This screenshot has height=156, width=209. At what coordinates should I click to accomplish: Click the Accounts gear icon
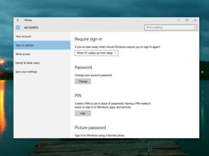point(18,27)
